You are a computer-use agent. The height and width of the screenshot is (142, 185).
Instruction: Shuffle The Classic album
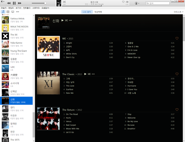pyautogui.click(x=89, y=74)
